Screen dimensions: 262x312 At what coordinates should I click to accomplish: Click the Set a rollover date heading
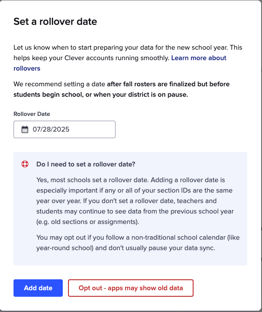pyautogui.click(x=55, y=21)
